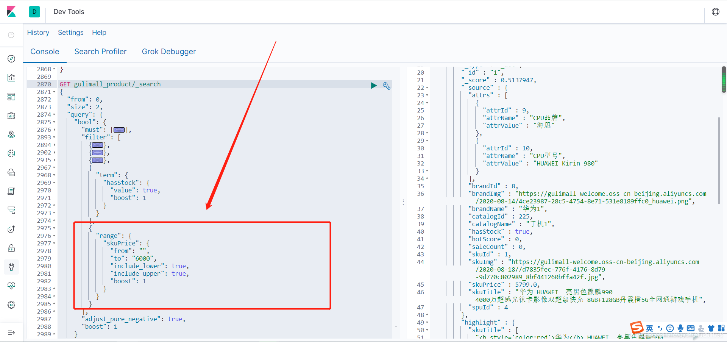Collapse skuPrice block at line 2977
Screen dimensions: 727x342
click(54, 244)
